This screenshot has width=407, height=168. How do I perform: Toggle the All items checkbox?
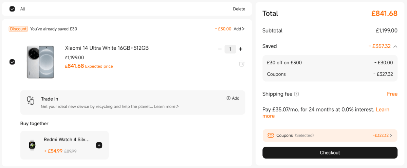(12, 9)
